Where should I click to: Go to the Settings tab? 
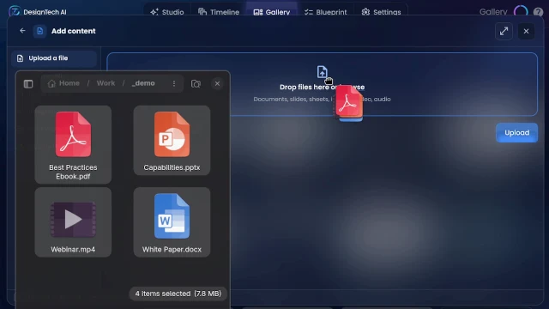coord(381,12)
